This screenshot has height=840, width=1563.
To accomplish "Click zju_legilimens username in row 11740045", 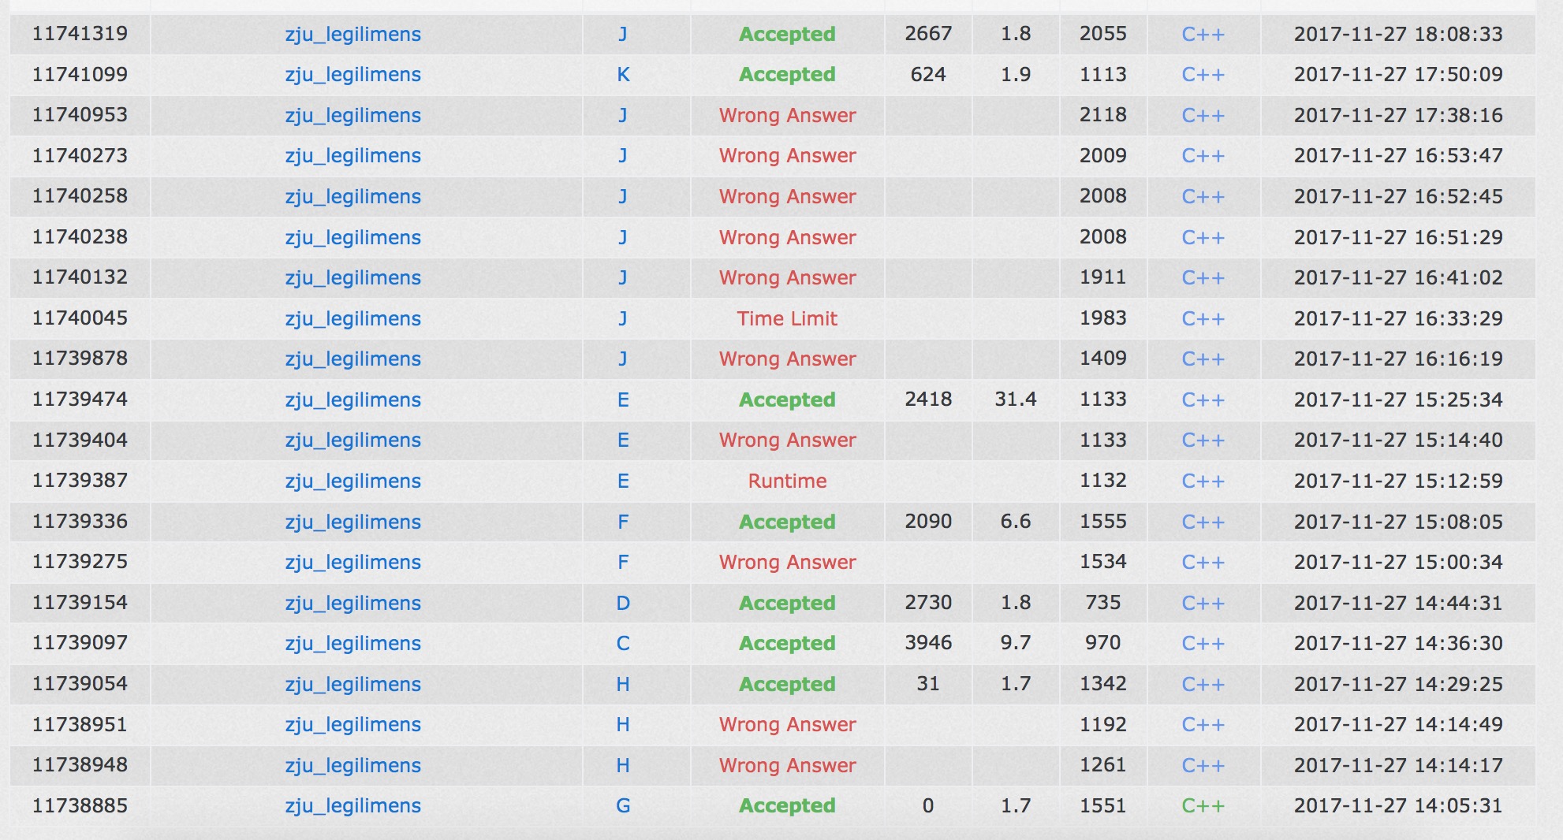I will click(353, 319).
